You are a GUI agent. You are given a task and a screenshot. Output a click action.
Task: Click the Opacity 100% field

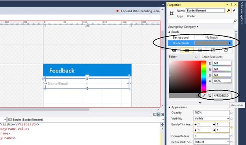[x=211, y=113]
